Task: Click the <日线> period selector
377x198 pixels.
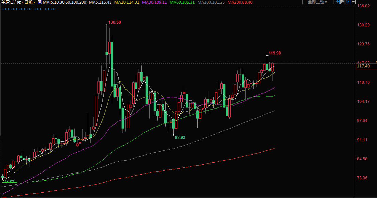Action: pos(29,2)
